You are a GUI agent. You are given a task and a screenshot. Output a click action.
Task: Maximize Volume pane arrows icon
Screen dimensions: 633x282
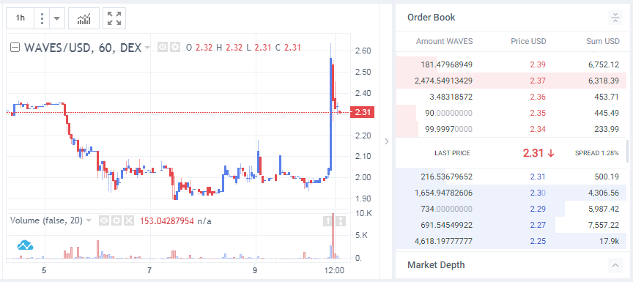pyautogui.click(x=341, y=221)
